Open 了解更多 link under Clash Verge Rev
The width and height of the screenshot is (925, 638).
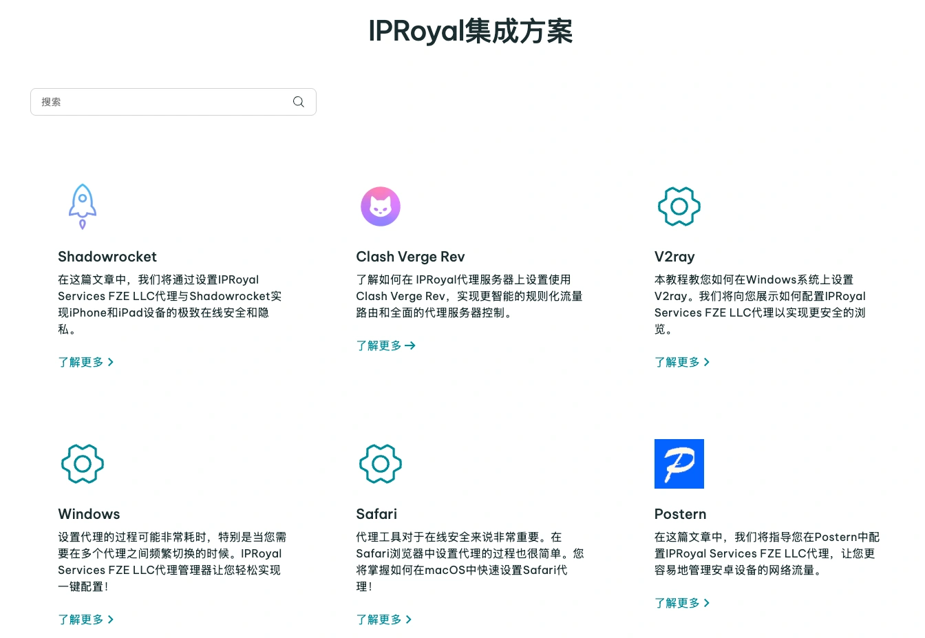[386, 345]
